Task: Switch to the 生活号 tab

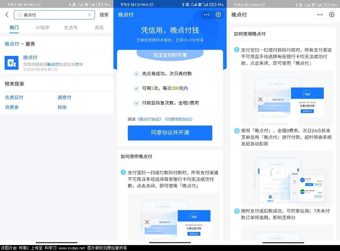Action: pyautogui.click(x=71, y=28)
